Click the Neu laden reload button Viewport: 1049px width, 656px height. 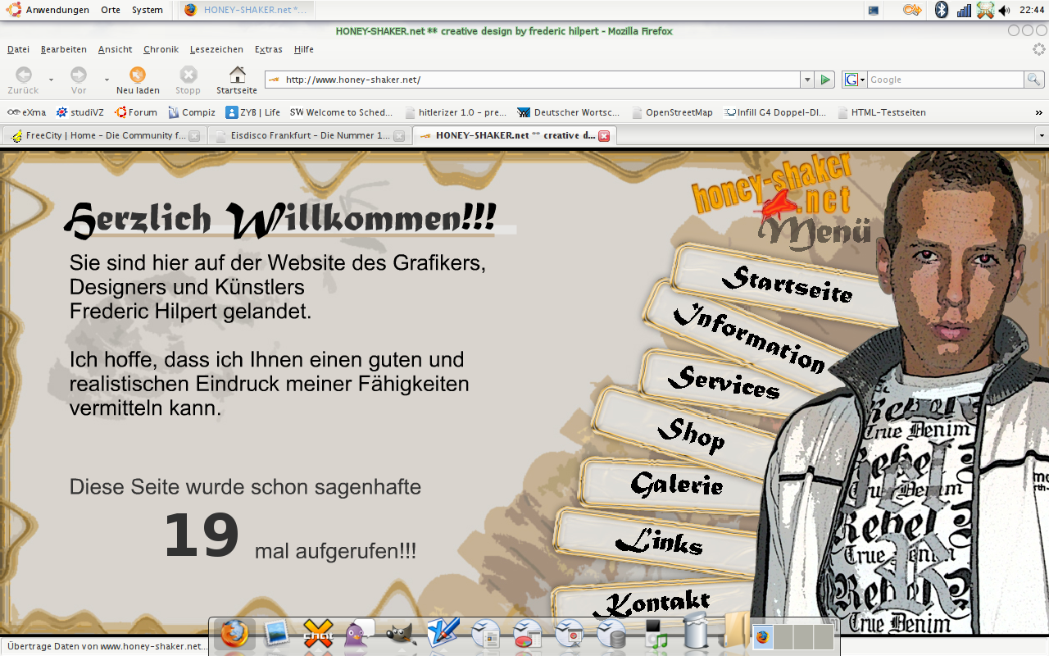click(138, 80)
